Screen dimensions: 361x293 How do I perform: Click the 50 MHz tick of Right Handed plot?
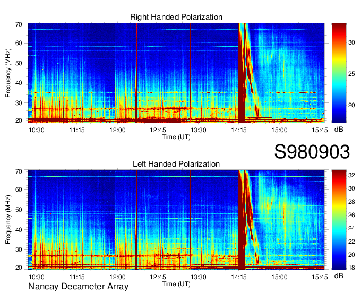(19, 63)
